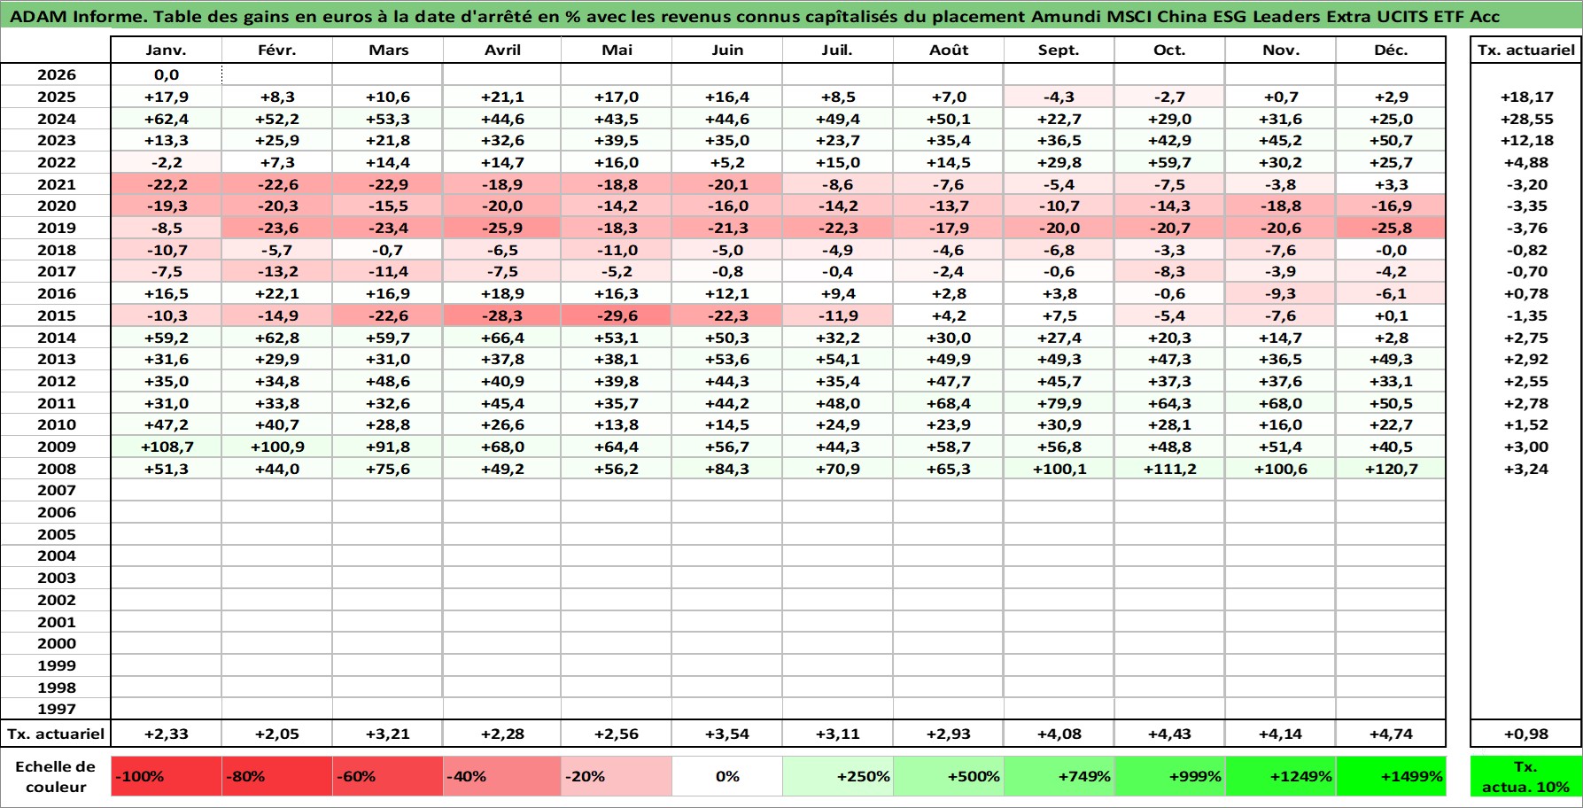Select the -25,8 cell for December 2019
The height and width of the screenshot is (808, 1583).
[x=1391, y=229]
